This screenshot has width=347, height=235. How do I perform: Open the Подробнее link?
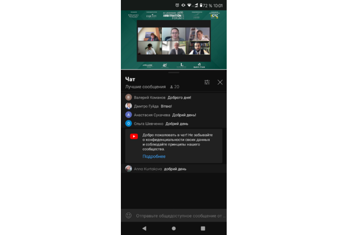tap(154, 156)
